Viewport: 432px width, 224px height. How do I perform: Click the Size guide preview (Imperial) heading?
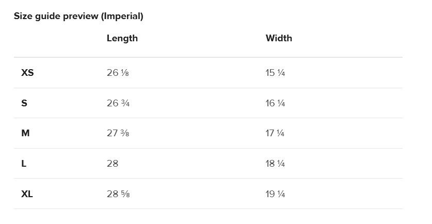(x=78, y=16)
